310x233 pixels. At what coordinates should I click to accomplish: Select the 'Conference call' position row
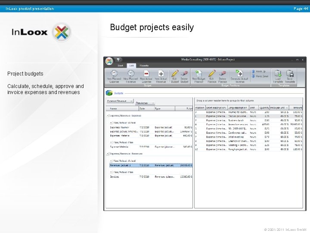[x=248, y=133]
